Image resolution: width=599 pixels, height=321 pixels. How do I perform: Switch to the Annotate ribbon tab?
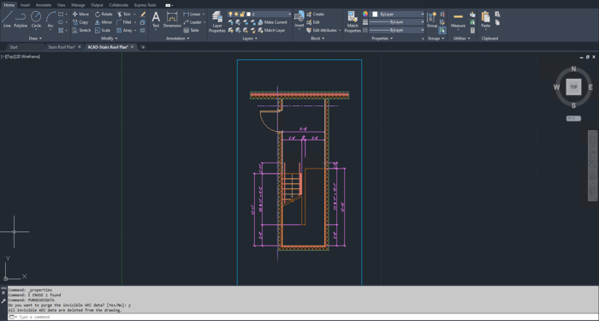pyautogui.click(x=43, y=5)
